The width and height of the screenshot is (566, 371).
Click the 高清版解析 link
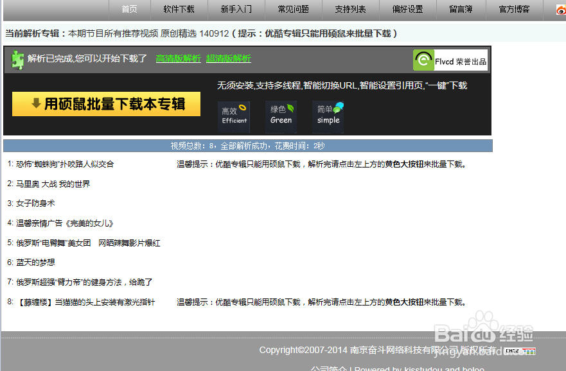[x=179, y=58]
